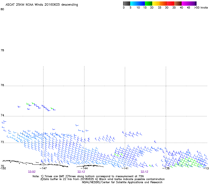Click the '-147' longitude label
The width and height of the screenshot is (209, 184).
click(x=43, y=168)
